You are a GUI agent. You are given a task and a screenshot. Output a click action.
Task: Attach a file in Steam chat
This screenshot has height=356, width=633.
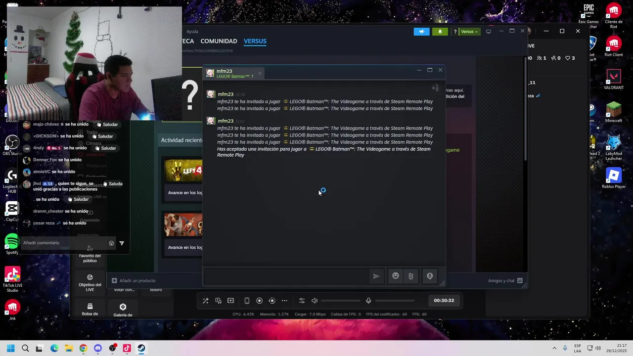tap(411, 276)
